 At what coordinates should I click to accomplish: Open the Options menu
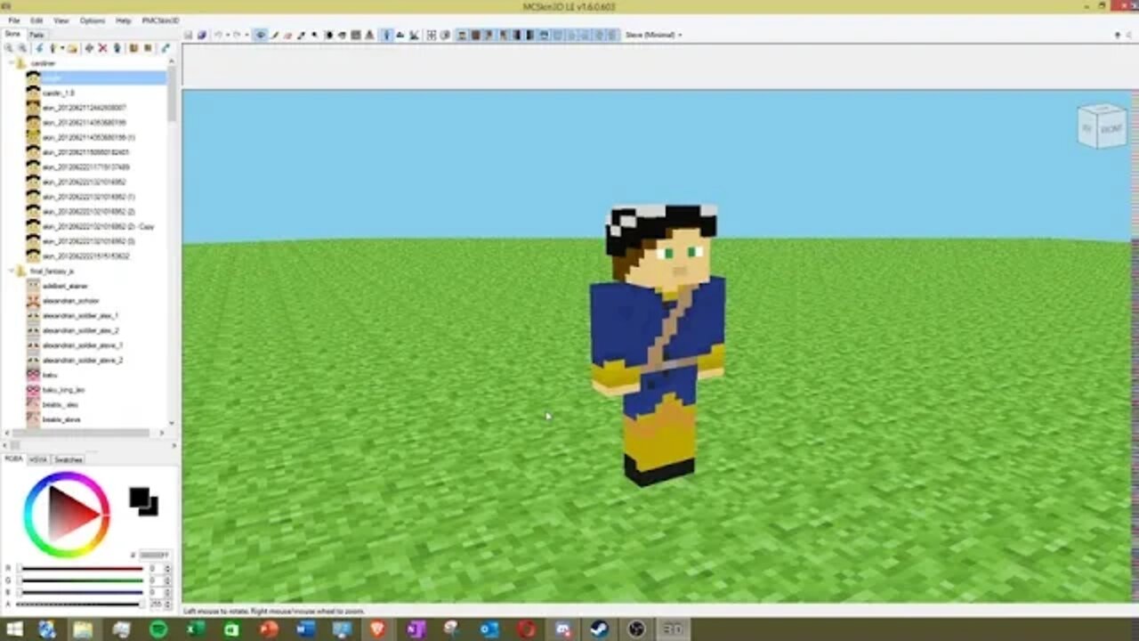[92, 20]
